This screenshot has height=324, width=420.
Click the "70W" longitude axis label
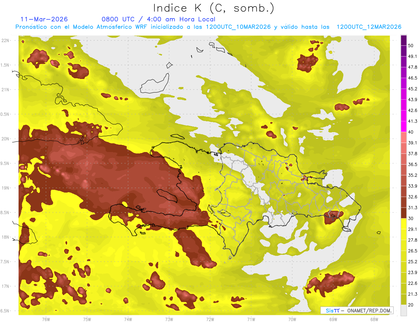[x=292, y=320]
